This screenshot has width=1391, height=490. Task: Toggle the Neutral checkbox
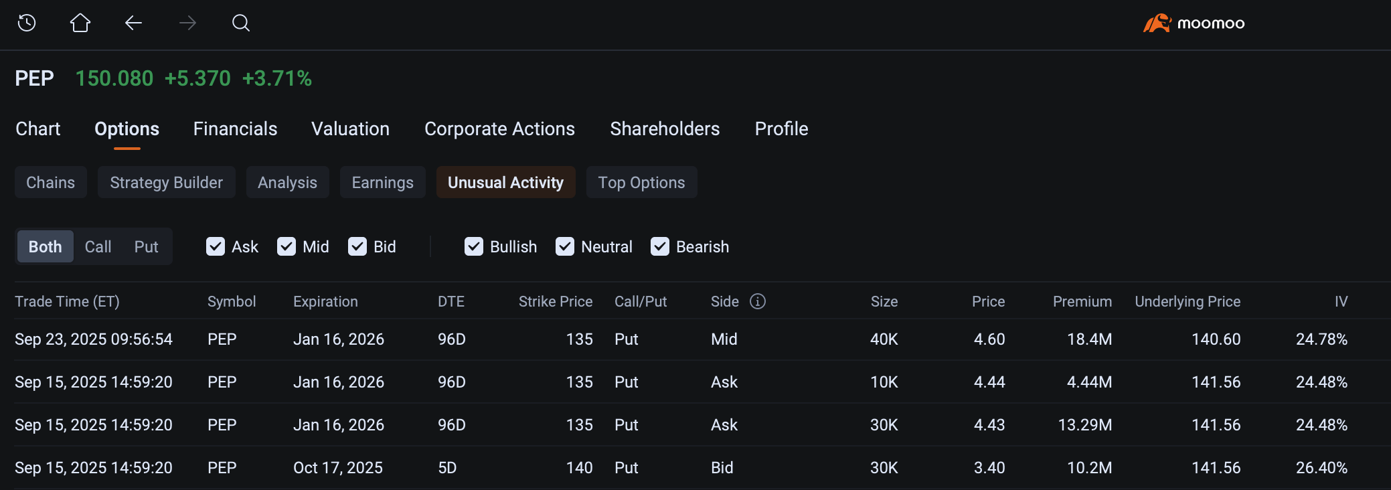pyautogui.click(x=565, y=247)
